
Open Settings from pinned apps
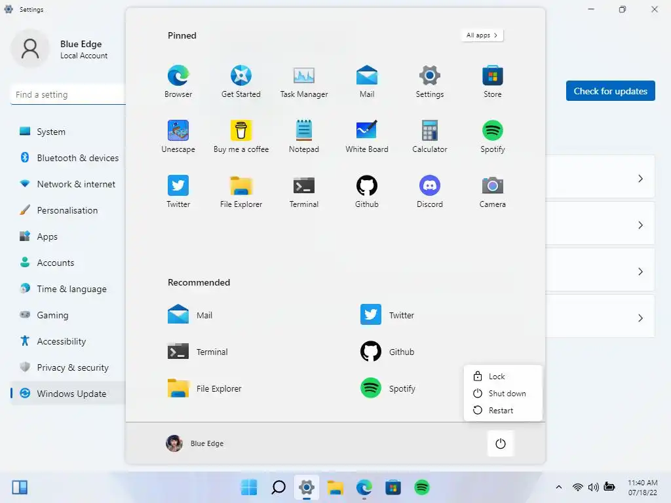pos(430,81)
